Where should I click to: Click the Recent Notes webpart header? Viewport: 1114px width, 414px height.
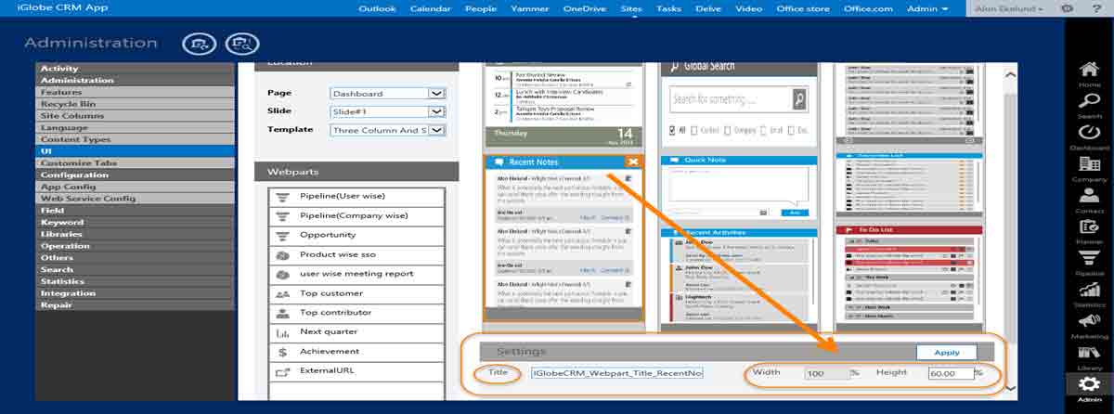(x=564, y=162)
